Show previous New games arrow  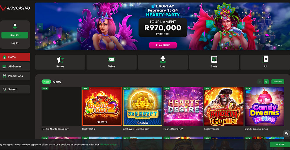(260, 82)
